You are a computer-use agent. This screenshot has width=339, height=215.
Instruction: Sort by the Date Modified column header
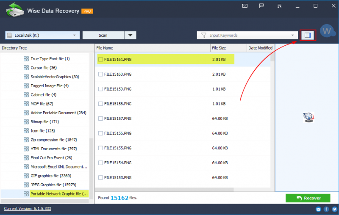pos(261,48)
